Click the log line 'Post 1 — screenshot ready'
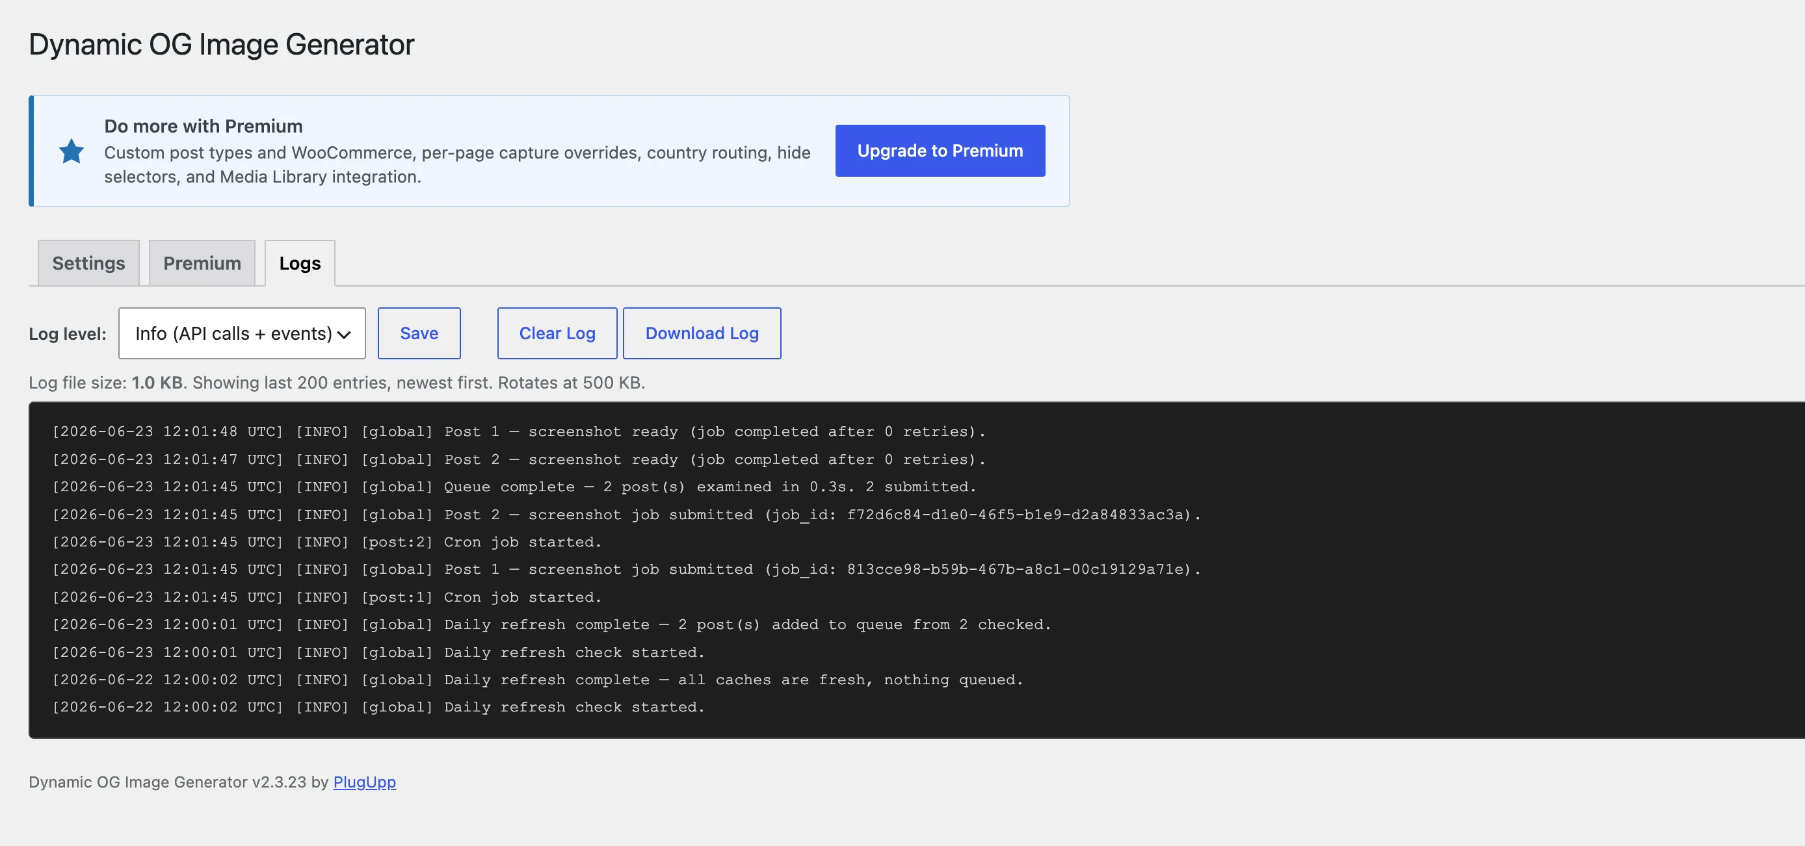This screenshot has width=1805, height=846. (x=518, y=431)
